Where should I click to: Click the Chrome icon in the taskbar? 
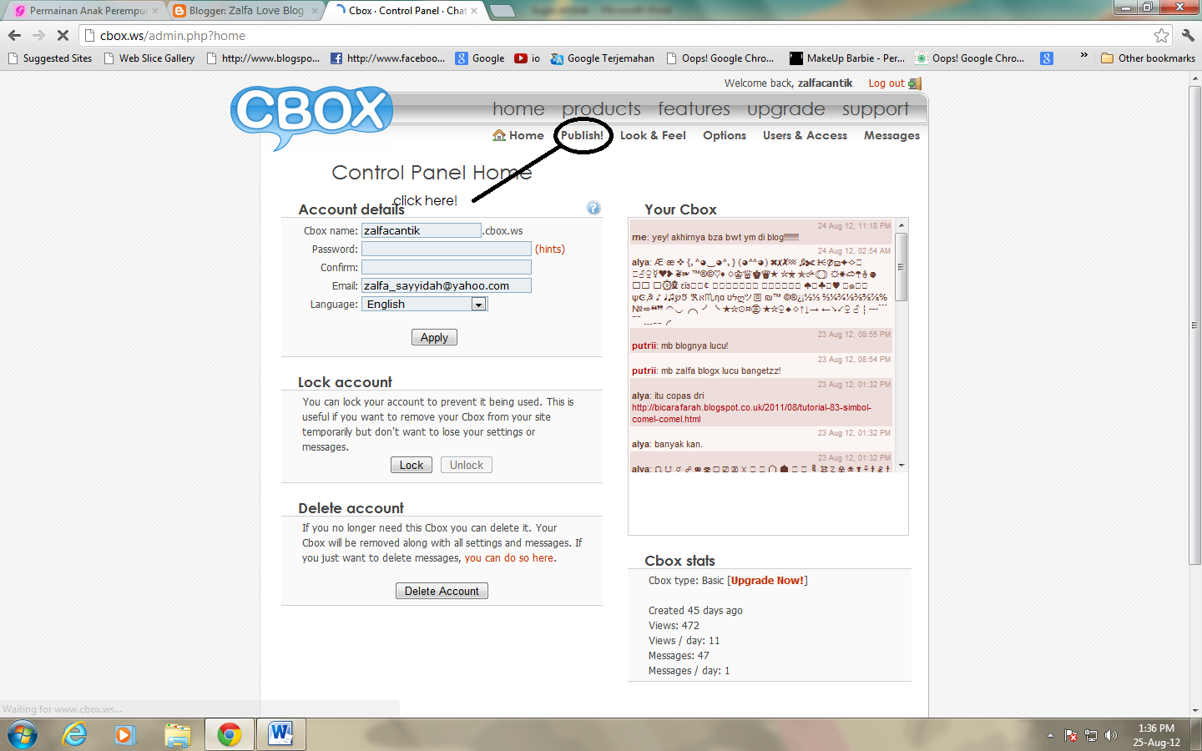(229, 734)
